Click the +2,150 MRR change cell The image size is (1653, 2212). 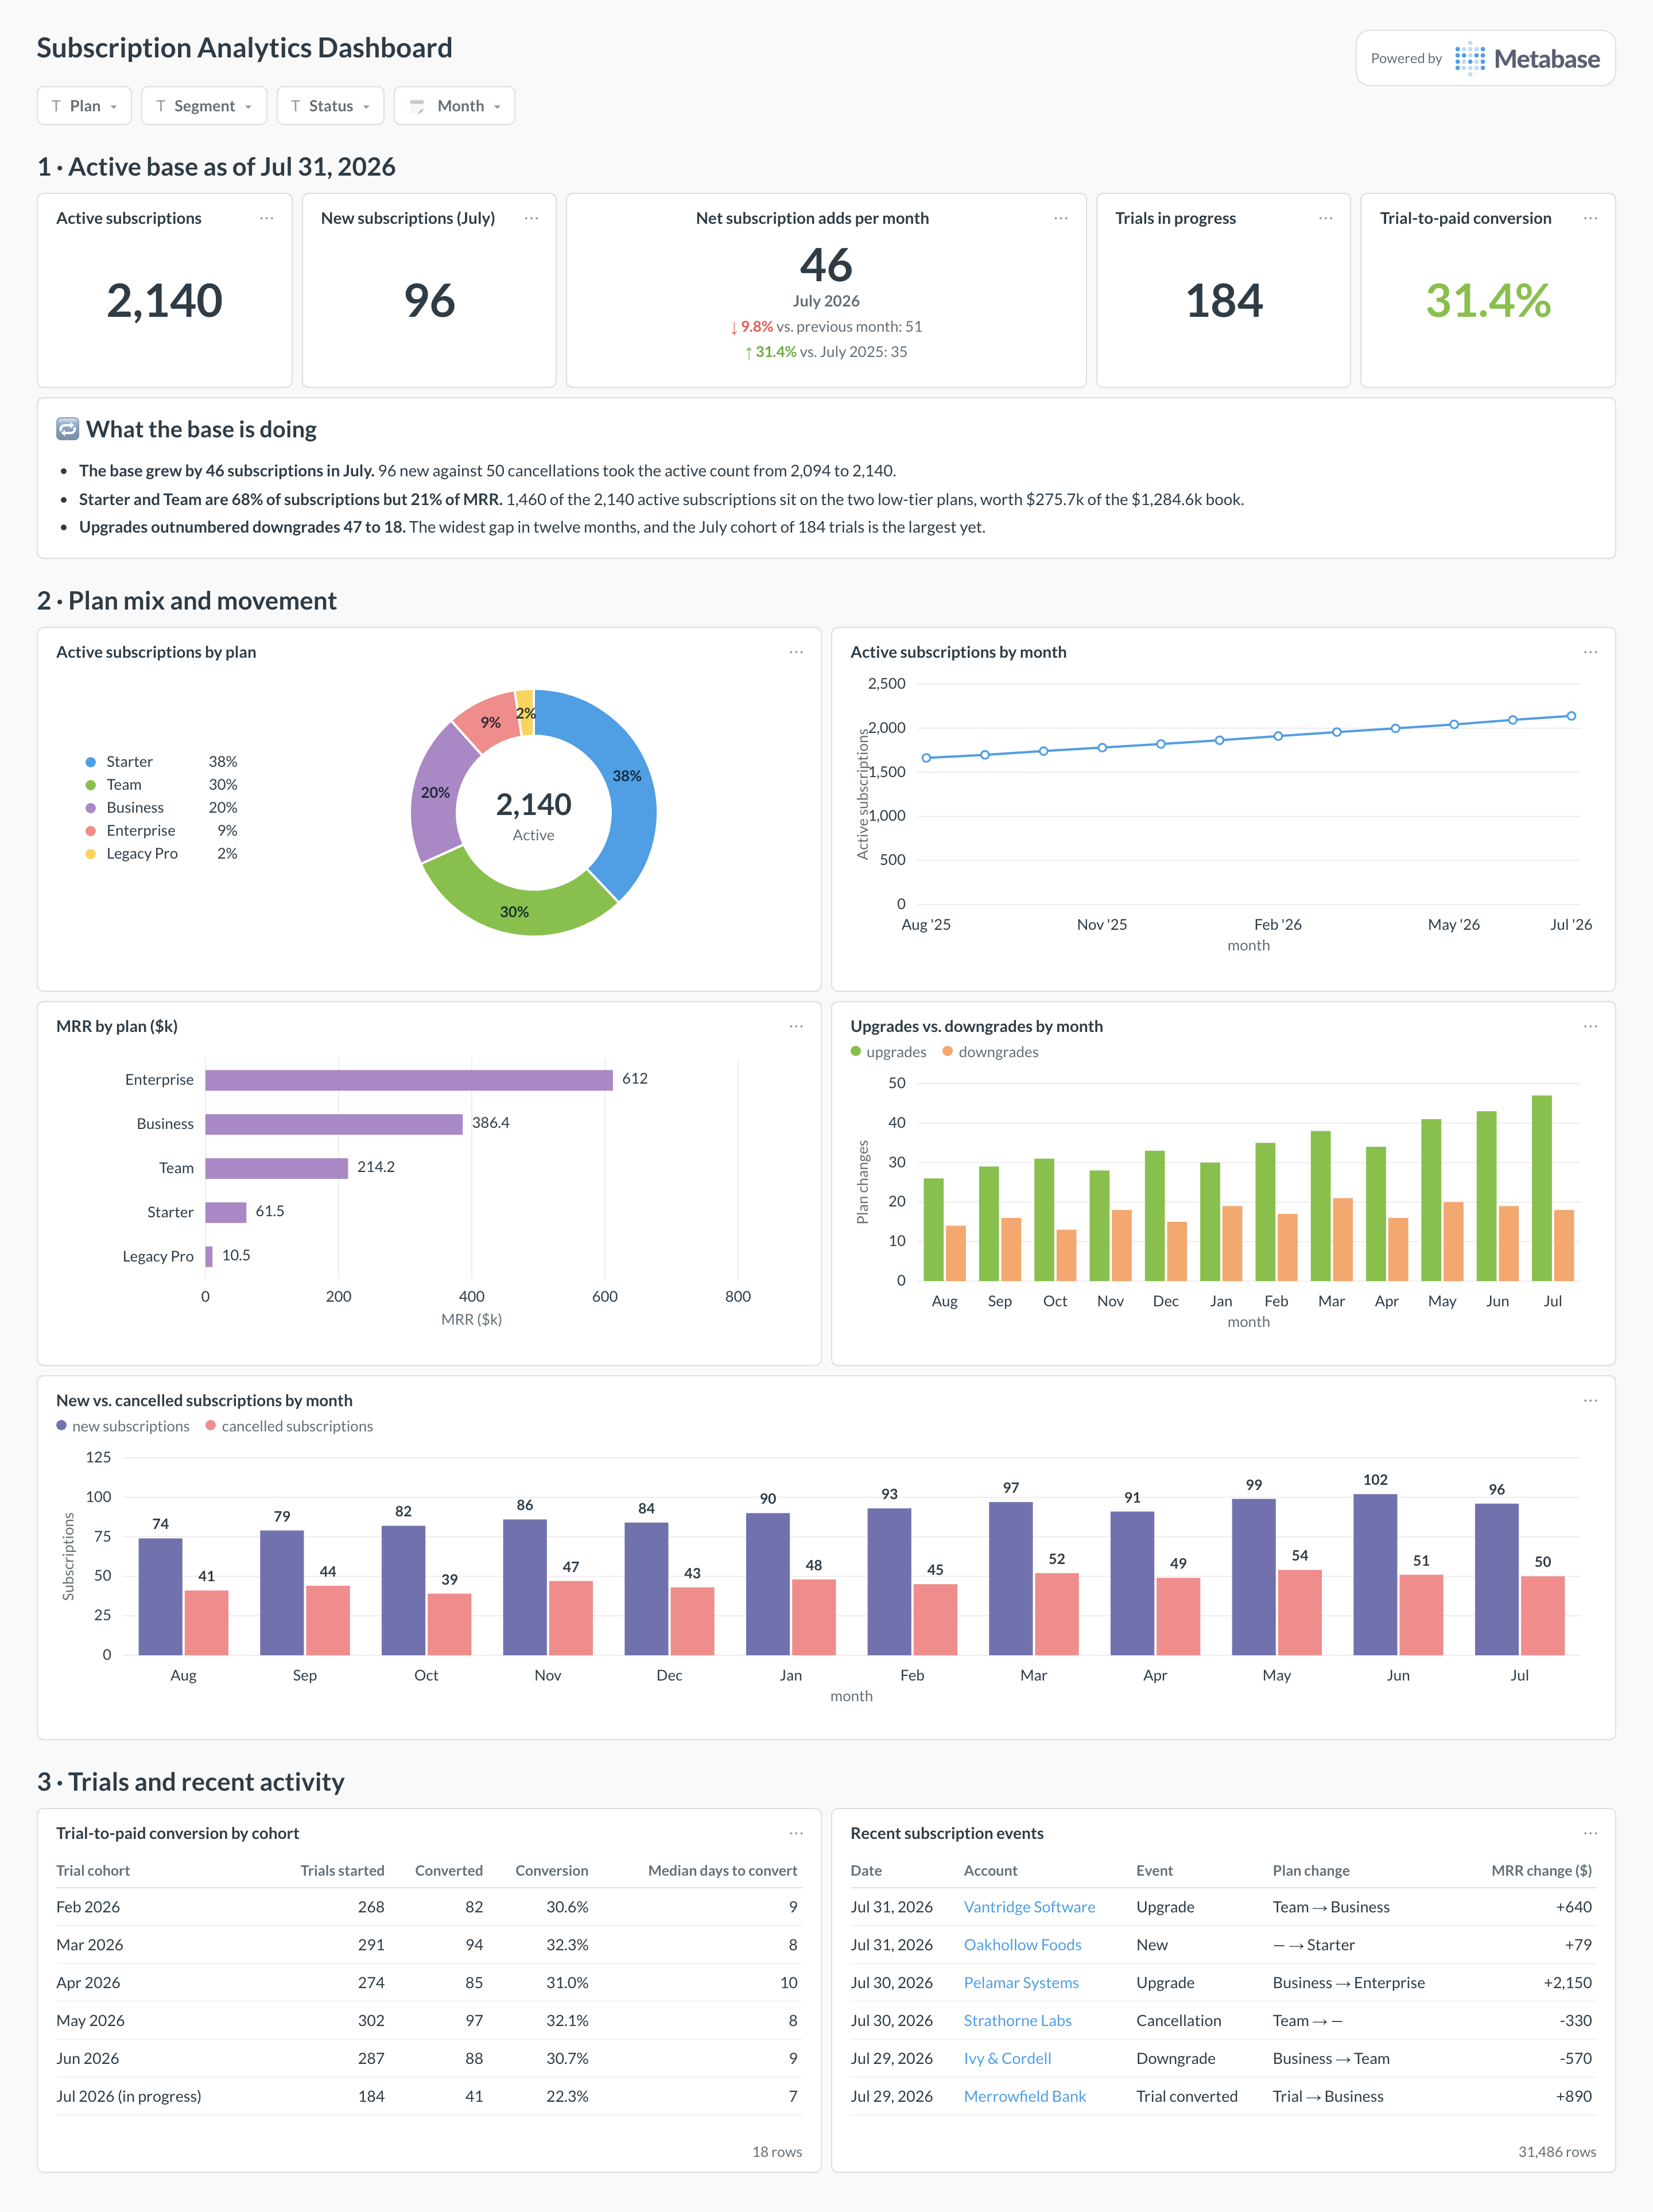point(1567,1983)
